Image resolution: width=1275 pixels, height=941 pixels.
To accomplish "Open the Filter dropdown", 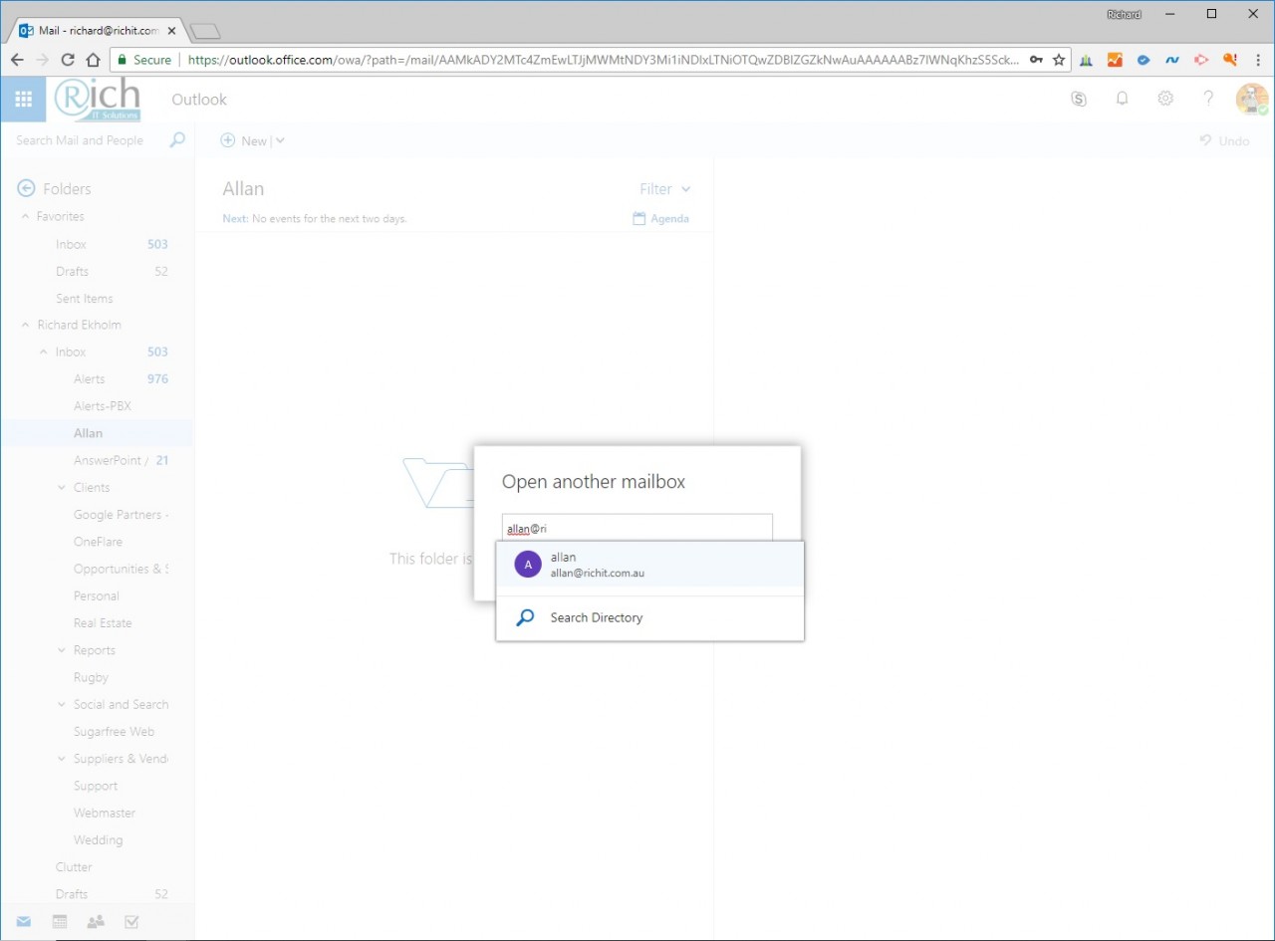I will (x=665, y=188).
